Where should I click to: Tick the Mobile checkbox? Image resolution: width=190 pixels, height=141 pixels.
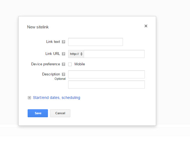coord(70,64)
